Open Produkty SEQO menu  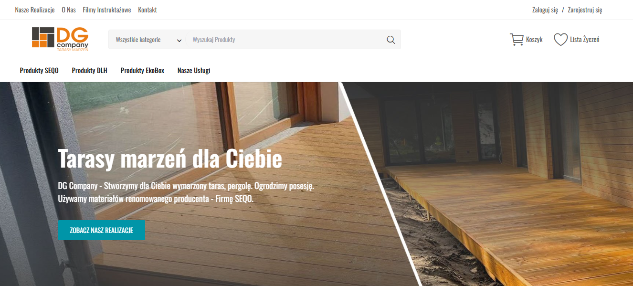click(x=39, y=71)
